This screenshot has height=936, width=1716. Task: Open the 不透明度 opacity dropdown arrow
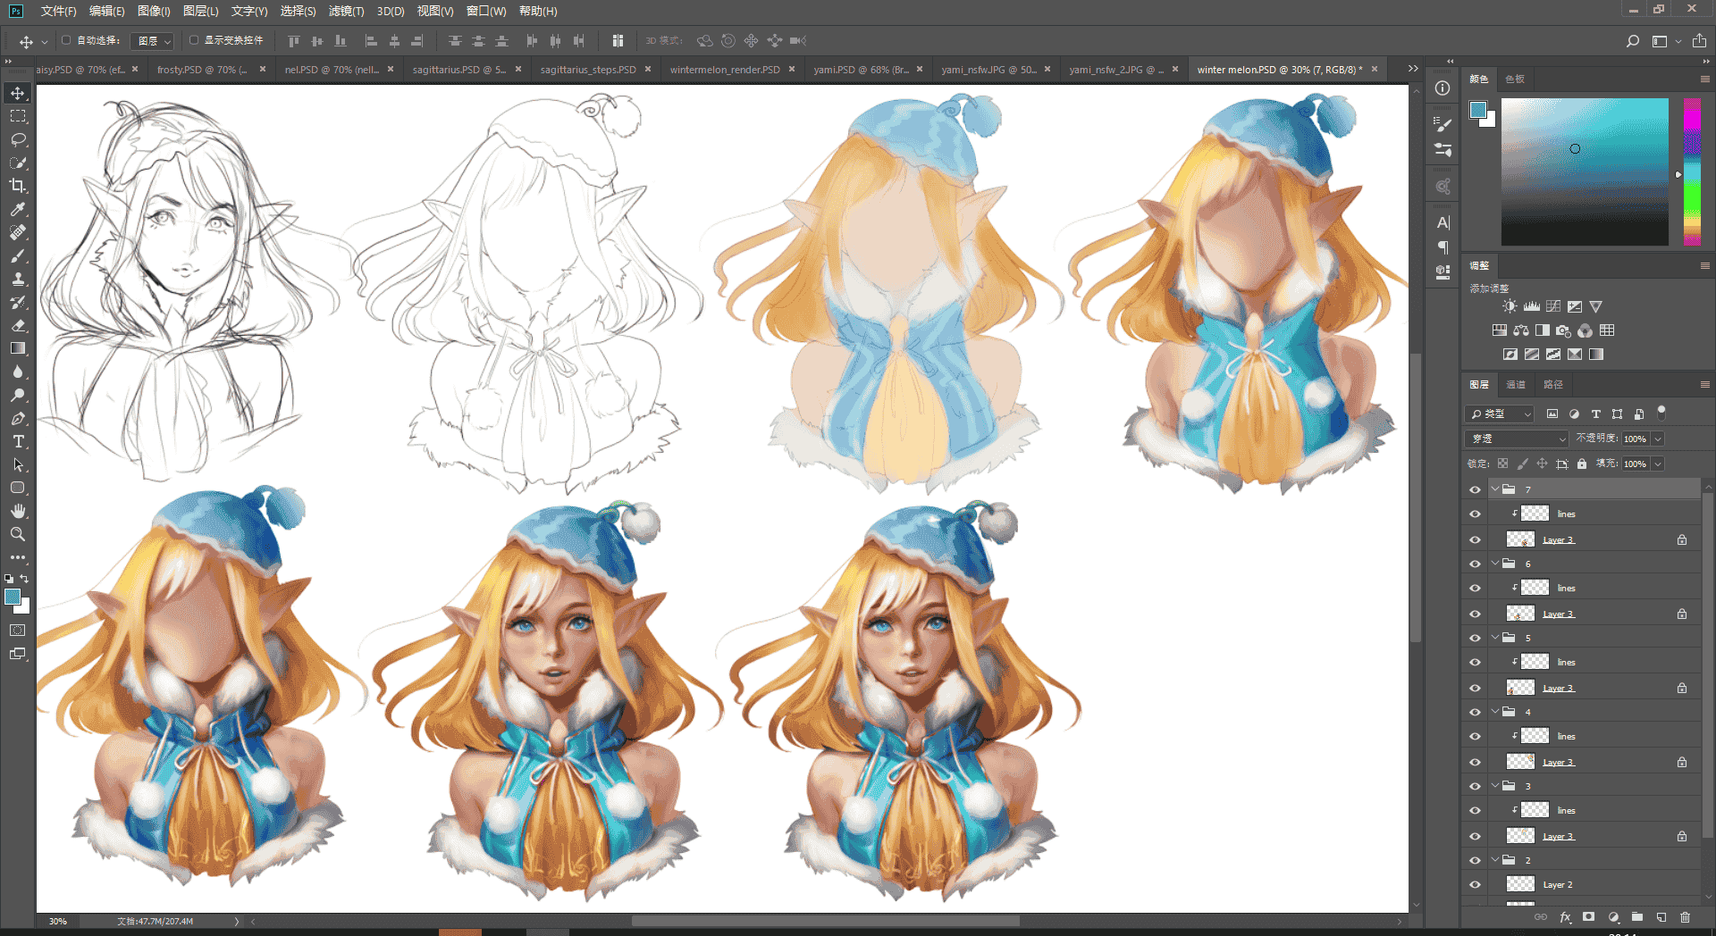click(1658, 439)
